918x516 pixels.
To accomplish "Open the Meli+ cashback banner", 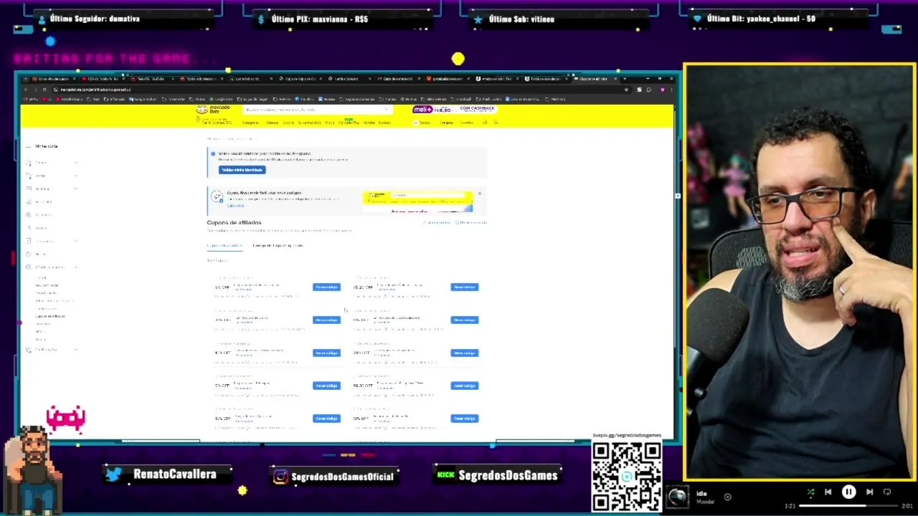I will point(453,110).
